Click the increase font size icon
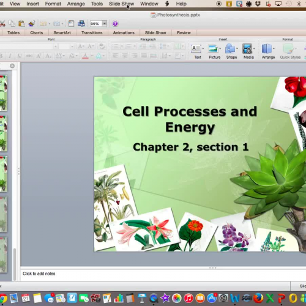306x306 pixels. click(x=81, y=47)
